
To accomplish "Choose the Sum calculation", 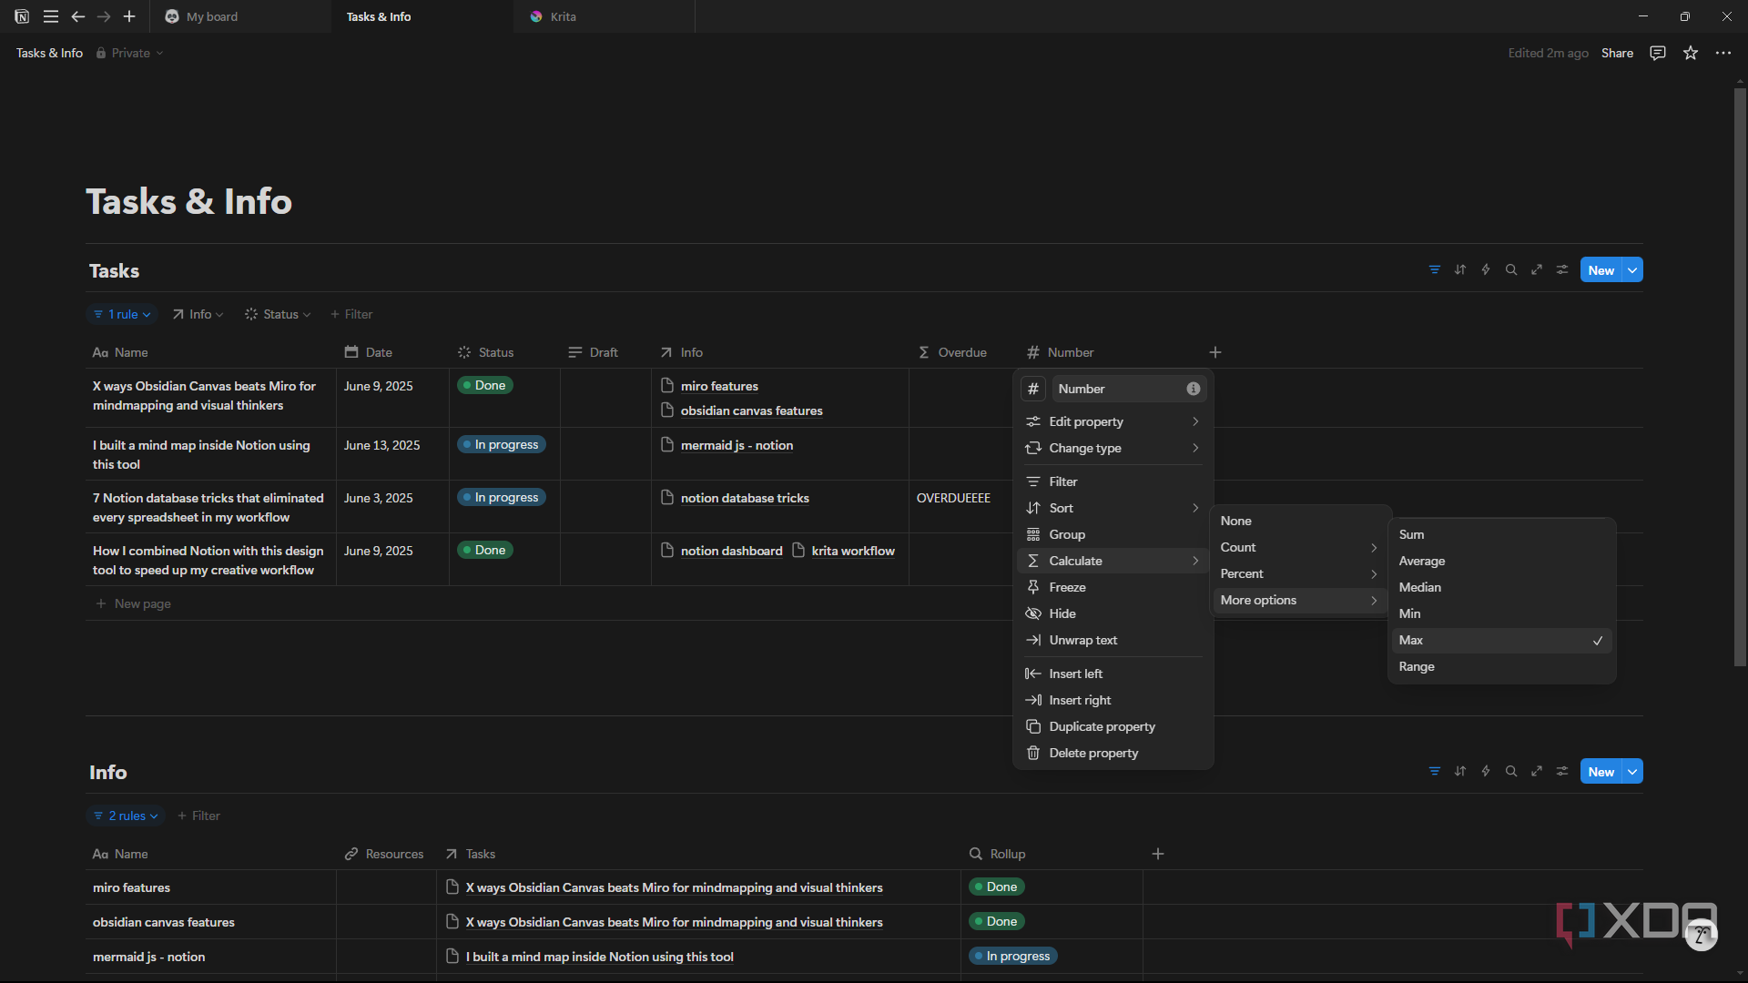I will click(x=1500, y=534).
